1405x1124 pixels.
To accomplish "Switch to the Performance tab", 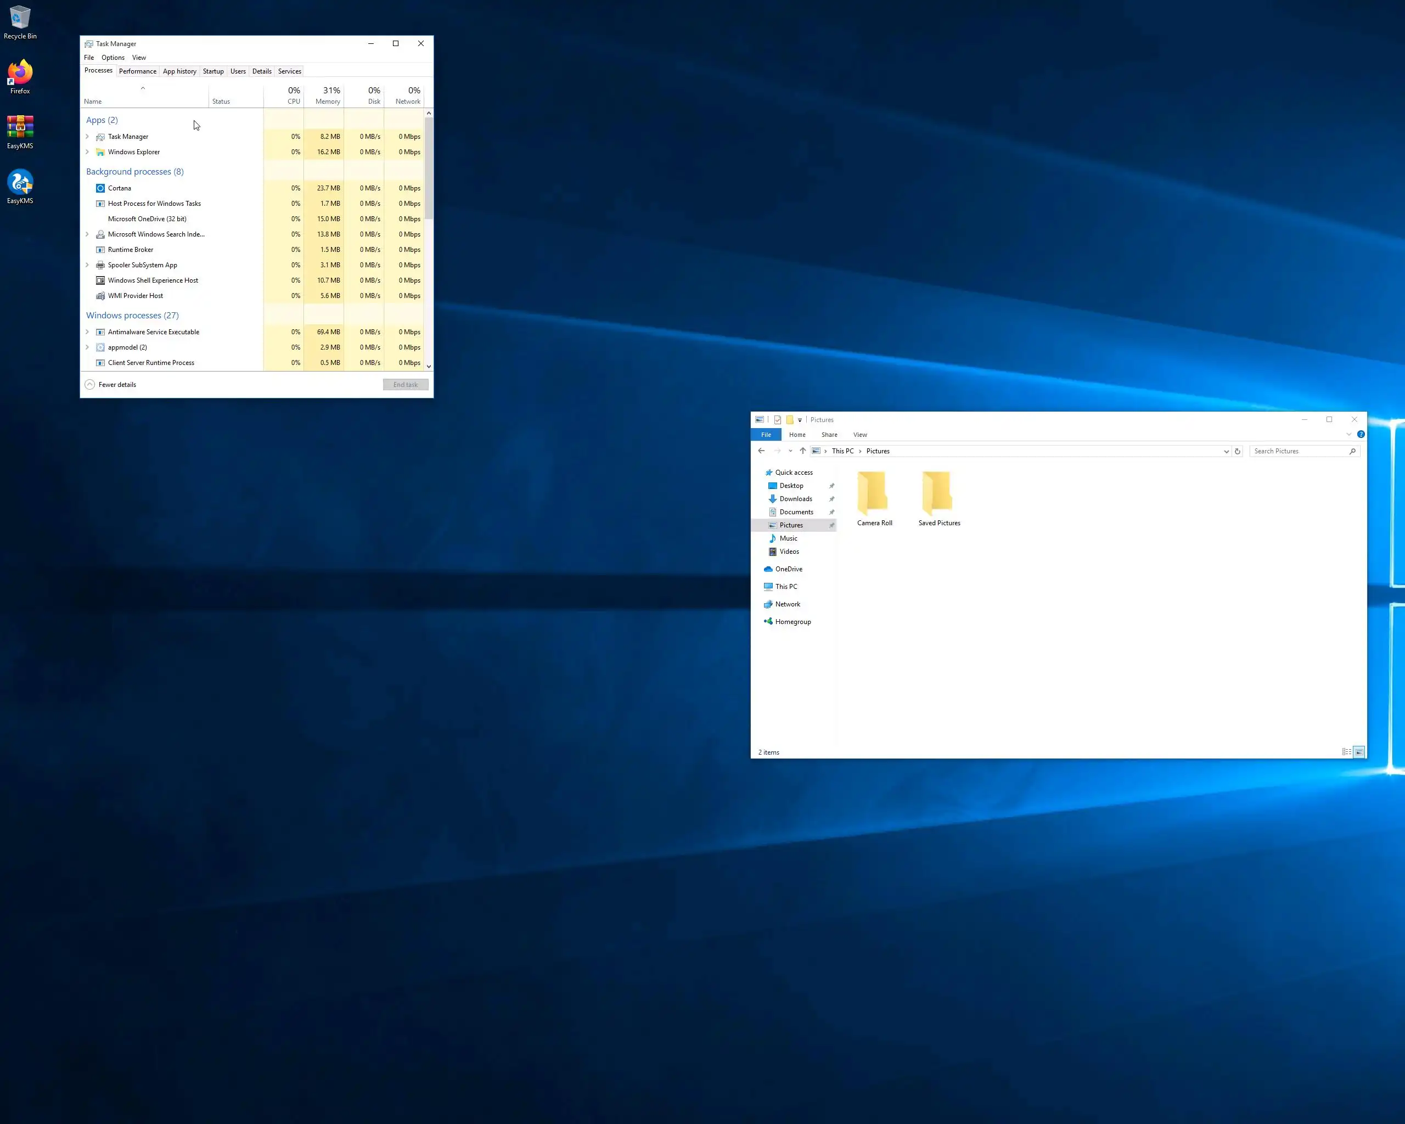I will (138, 71).
